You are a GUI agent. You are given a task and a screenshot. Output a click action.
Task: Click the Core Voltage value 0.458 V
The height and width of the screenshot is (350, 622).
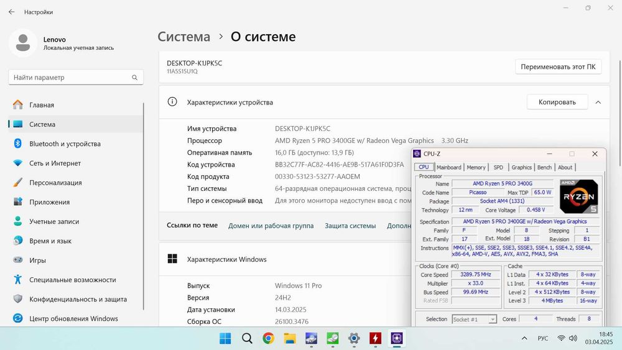536,210
